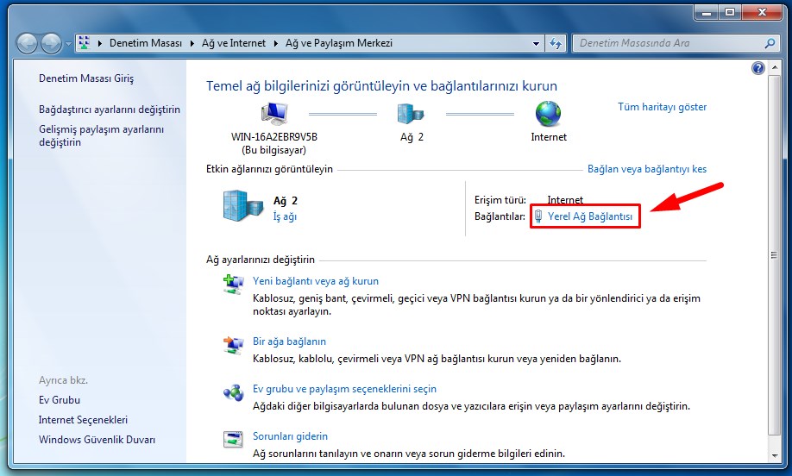792x476 pixels.
Task: Click Tüm haritayı göster link
Action: [x=662, y=107]
